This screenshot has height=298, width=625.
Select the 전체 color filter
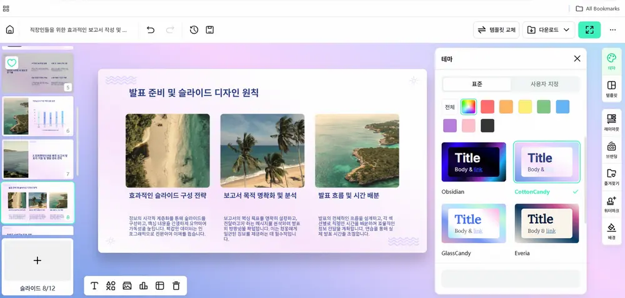pos(449,107)
